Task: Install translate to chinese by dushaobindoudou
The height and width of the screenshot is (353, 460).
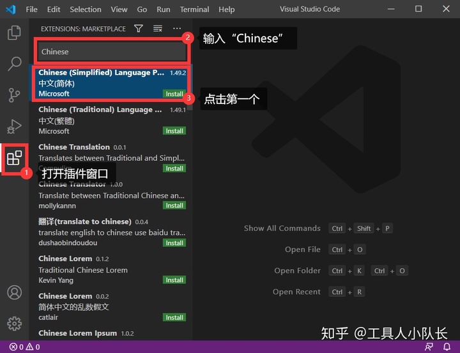Action: pos(174,243)
